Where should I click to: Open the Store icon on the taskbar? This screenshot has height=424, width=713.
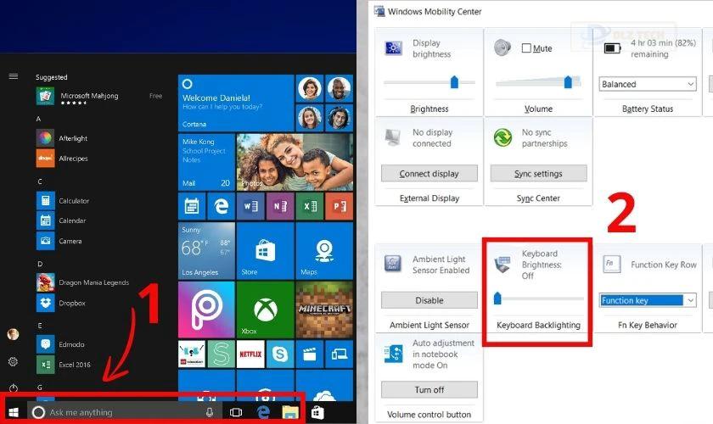click(x=317, y=412)
